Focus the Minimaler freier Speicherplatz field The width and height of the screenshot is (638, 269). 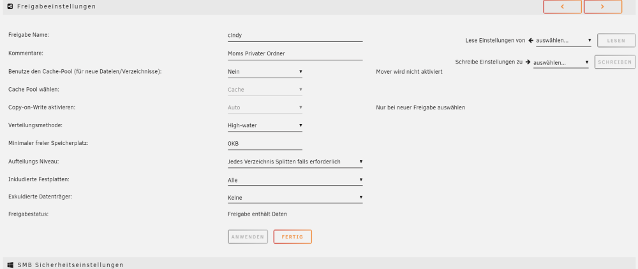265,144
